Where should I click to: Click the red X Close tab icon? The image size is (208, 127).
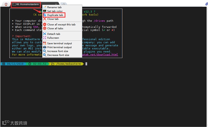coord(45,19)
